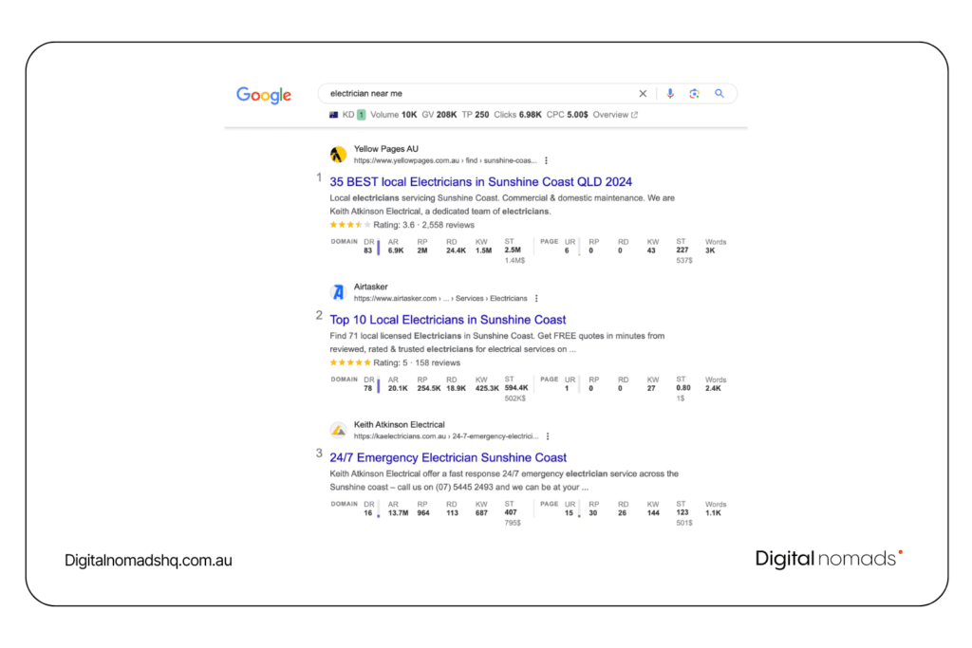Click the Keith Atkinson Electrical favicon
Viewport: 972px width, 648px height.
(x=338, y=430)
